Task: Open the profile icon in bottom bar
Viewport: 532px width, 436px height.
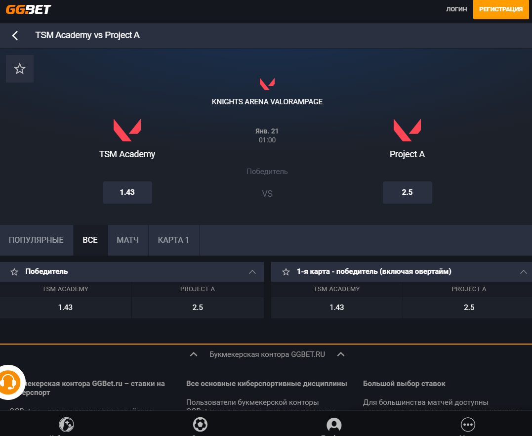Action: click(334, 425)
